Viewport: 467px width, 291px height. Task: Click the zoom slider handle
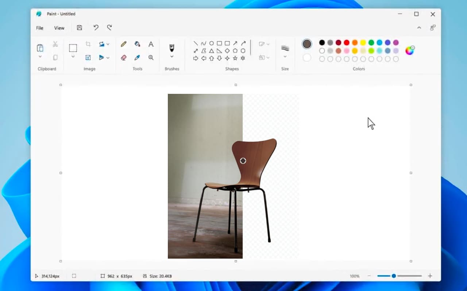click(394, 276)
